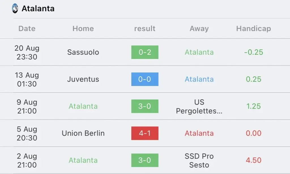Image resolution: width=290 pixels, height=174 pixels.
Task: Select the Date column header
Action: [27, 28]
